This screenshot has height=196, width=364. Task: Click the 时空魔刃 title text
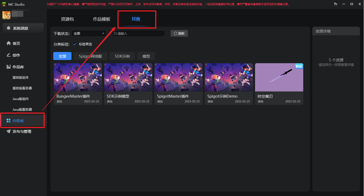tap(265, 96)
